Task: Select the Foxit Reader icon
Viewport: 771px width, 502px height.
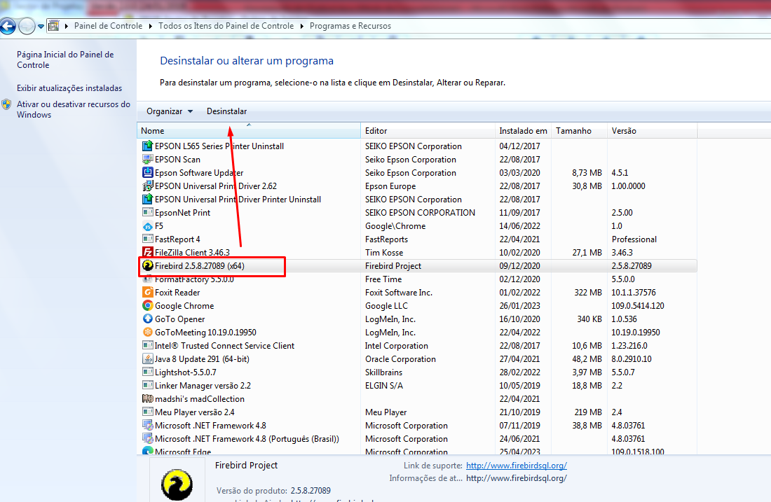Action: tap(147, 292)
